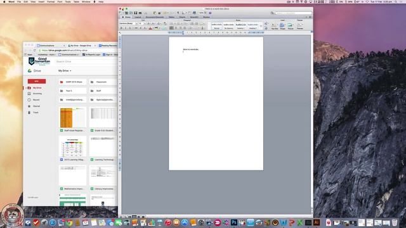Open the Insert menu in the menu bar
The height and width of the screenshot is (228, 406).
[41, 1]
